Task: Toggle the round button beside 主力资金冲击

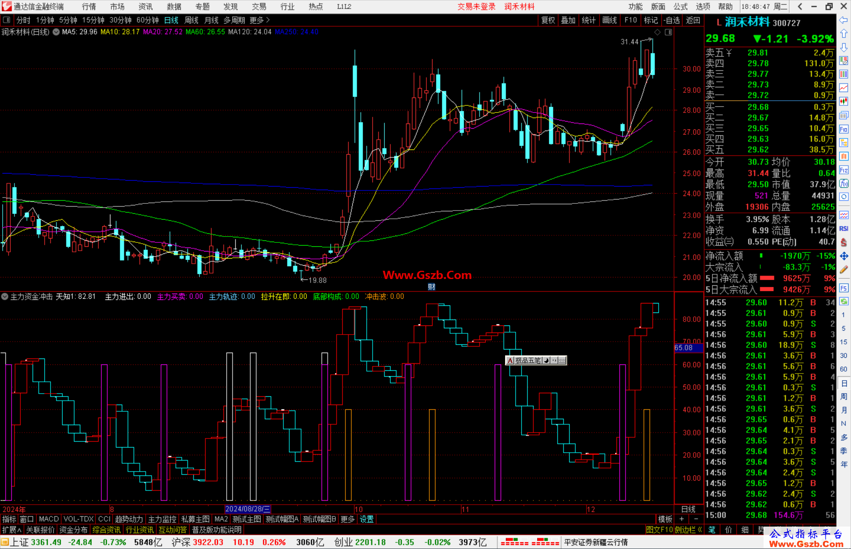Action: (5, 296)
